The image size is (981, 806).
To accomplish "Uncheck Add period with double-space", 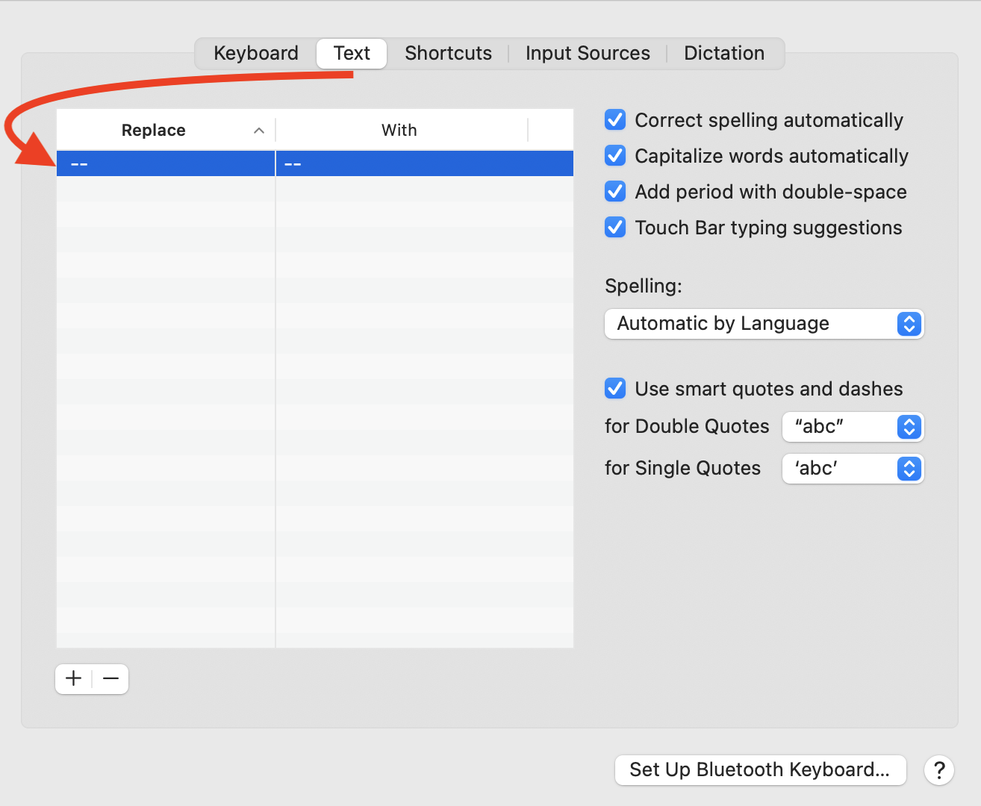I will [x=615, y=192].
